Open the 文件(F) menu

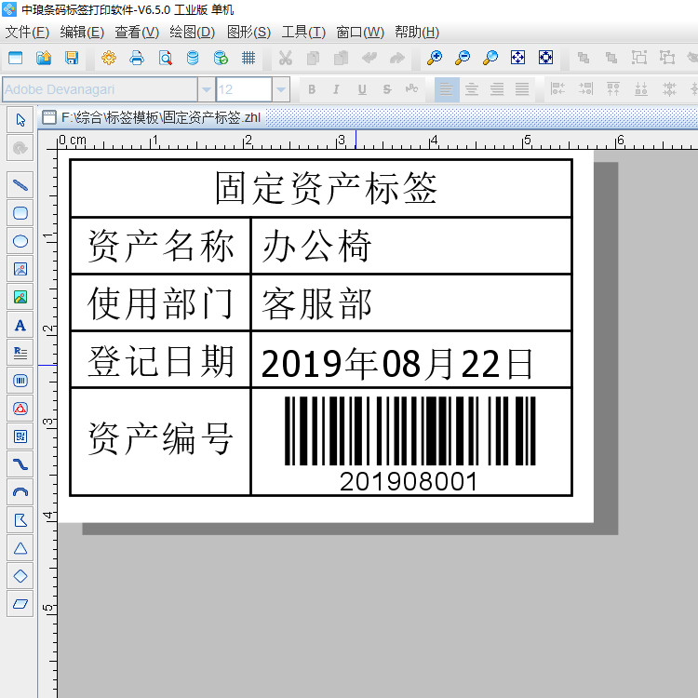tap(27, 32)
